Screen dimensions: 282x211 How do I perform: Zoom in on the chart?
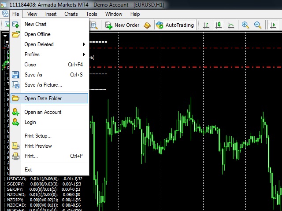click(x=245, y=25)
